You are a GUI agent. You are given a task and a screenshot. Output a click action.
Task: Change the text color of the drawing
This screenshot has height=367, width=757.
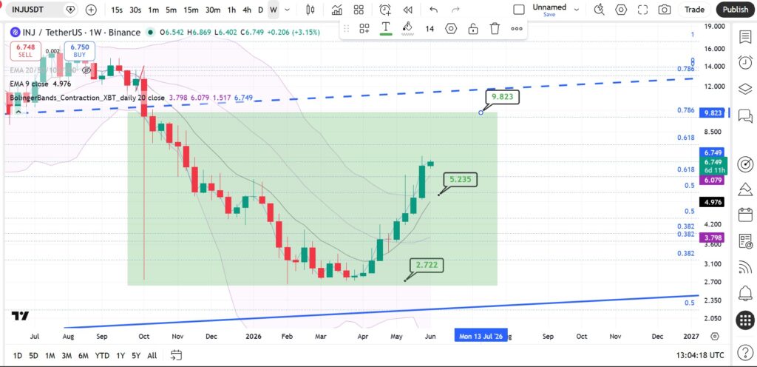pos(386,29)
